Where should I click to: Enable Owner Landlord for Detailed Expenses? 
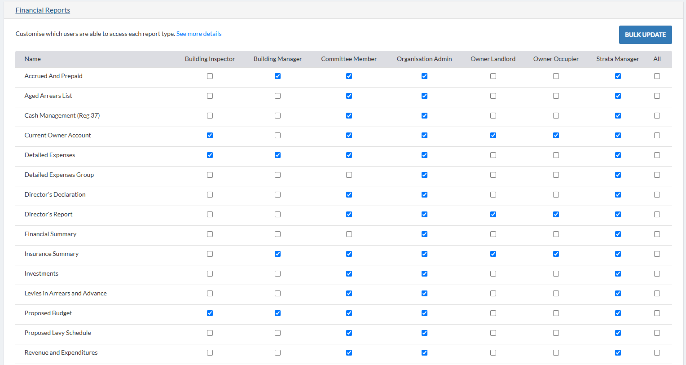coord(493,155)
